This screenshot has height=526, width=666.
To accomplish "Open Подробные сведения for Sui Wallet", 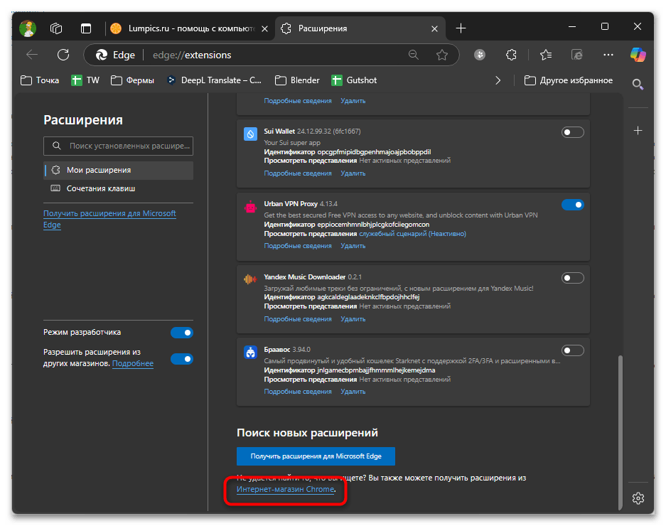I will coord(298,173).
